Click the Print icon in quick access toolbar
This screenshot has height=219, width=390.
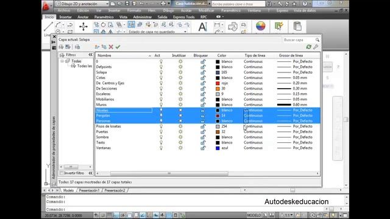163,4
